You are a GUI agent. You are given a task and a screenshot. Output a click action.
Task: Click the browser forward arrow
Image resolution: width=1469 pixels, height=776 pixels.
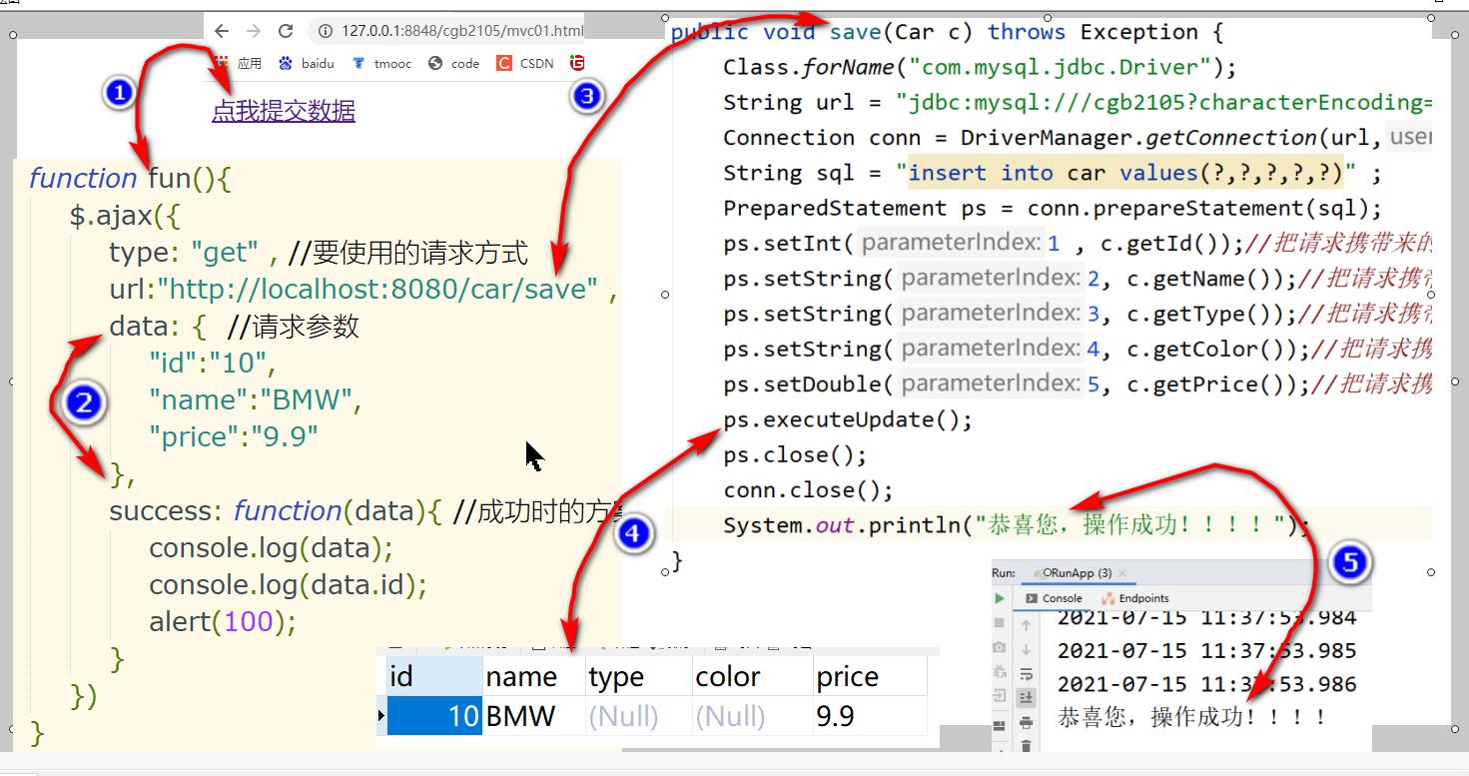pos(254,31)
